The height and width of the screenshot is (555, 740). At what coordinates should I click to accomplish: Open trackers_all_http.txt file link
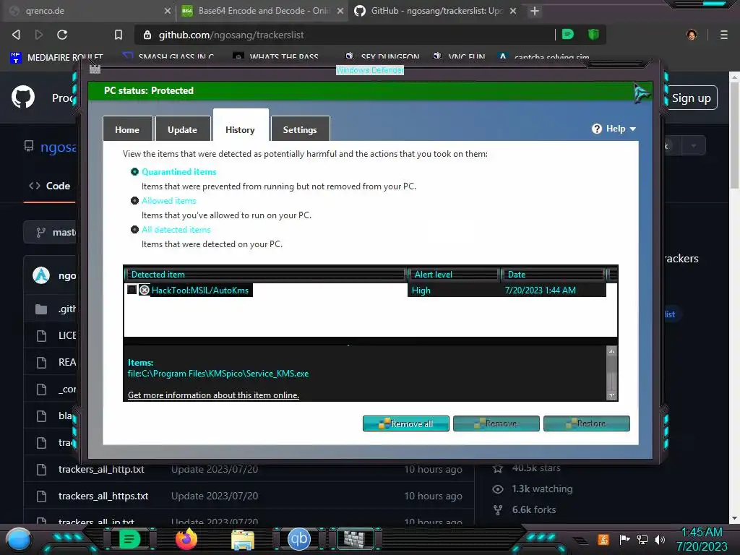pyautogui.click(x=101, y=469)
